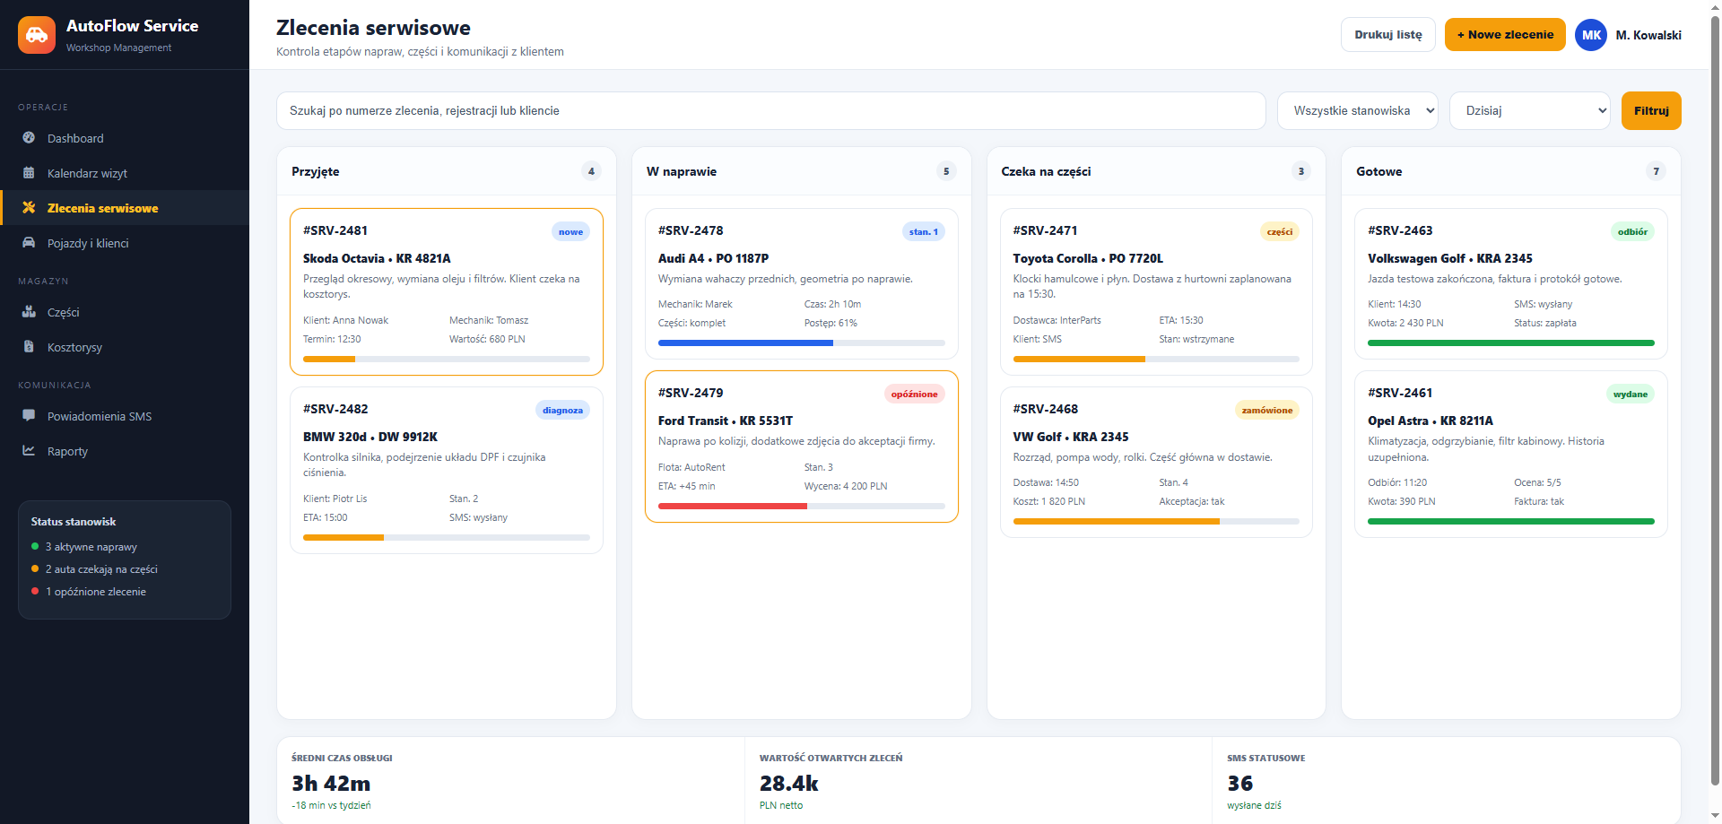
Task: Click the Pojazdy i klienci car icon
Action: [x=29, y=243]
